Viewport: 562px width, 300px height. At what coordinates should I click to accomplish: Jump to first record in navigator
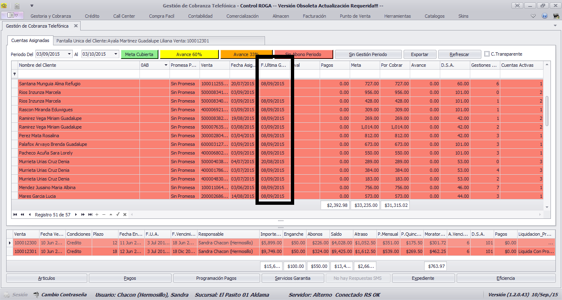[15, 214]
